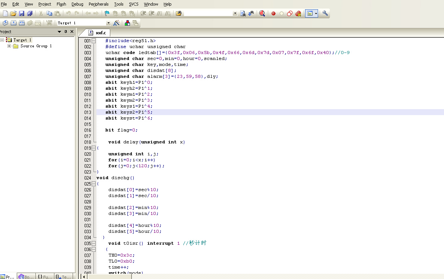The image size is (444, 279).
Task: Translate current file icon
Action: coord(5,23)
